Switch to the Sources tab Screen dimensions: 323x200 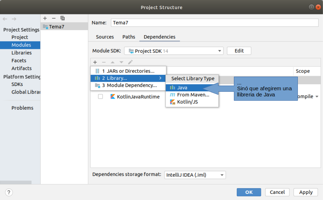[x=105, y=37]
